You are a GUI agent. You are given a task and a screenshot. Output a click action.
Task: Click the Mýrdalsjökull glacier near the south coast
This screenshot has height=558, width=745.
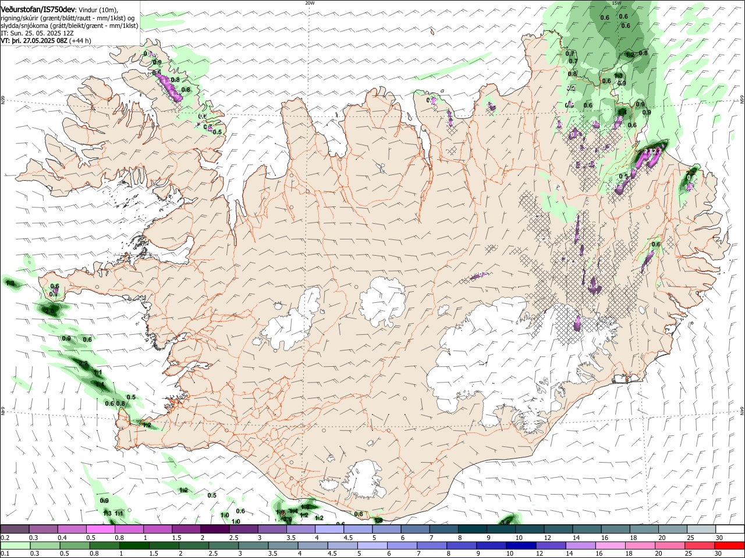(x=366, y=480)
